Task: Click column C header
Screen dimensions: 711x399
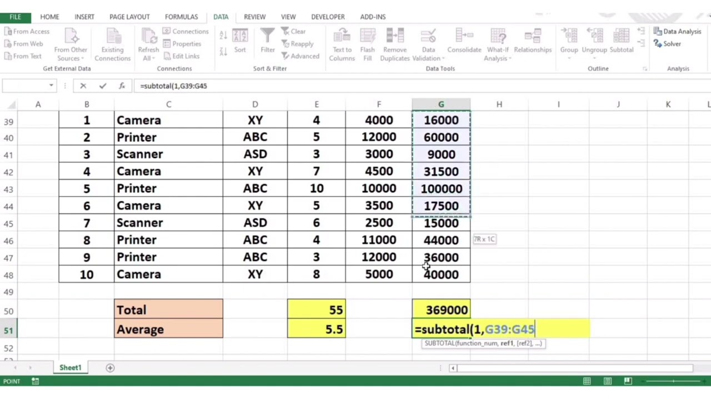Action: [x=168, y=104]
